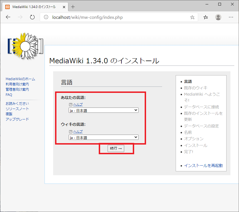Close the MediaWiki 1.34.0 tab
239x212 pixels.
coord(64,7)
